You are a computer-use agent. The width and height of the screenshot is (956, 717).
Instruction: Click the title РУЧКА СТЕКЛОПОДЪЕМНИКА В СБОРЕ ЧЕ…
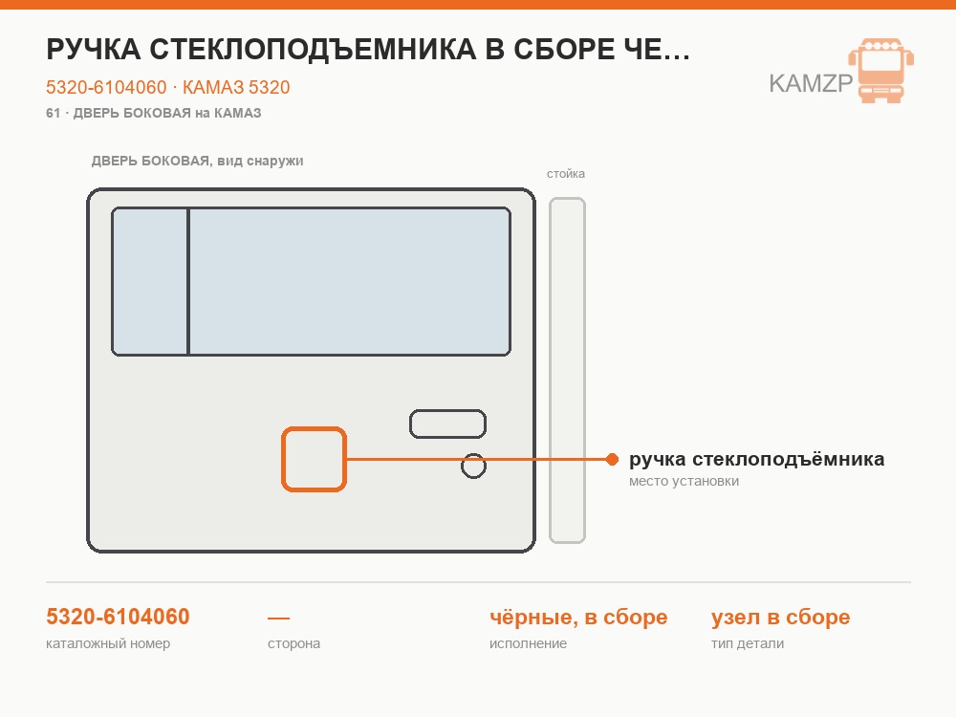368,50
